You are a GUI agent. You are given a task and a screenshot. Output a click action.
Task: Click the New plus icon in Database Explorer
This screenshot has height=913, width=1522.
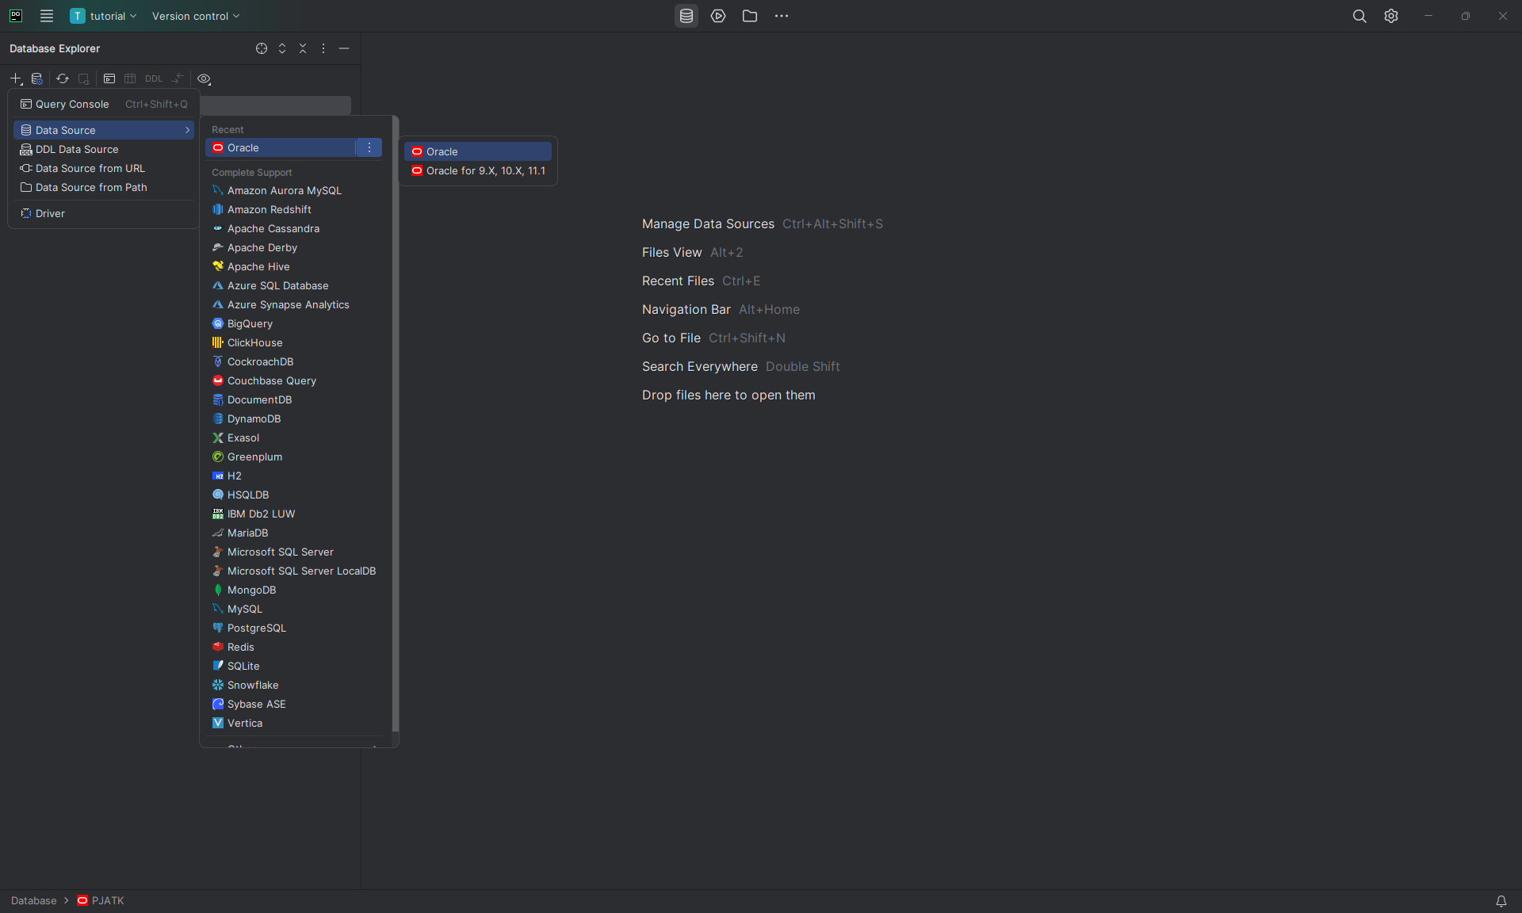[x=16, y=78]
